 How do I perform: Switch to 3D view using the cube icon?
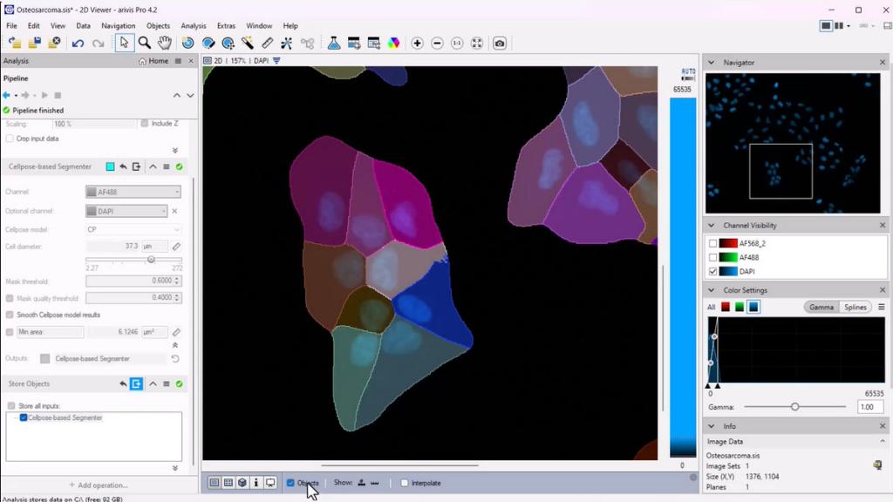[x=242, y=482]
